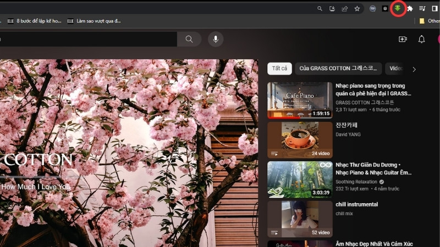The image size is (440, 247).
Task: Click the YouTube search magnifier button
Action: coord(189,39)
